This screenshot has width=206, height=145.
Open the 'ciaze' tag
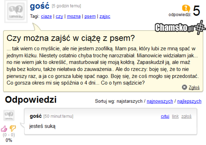pyautogui.click(x=46, y=16)
